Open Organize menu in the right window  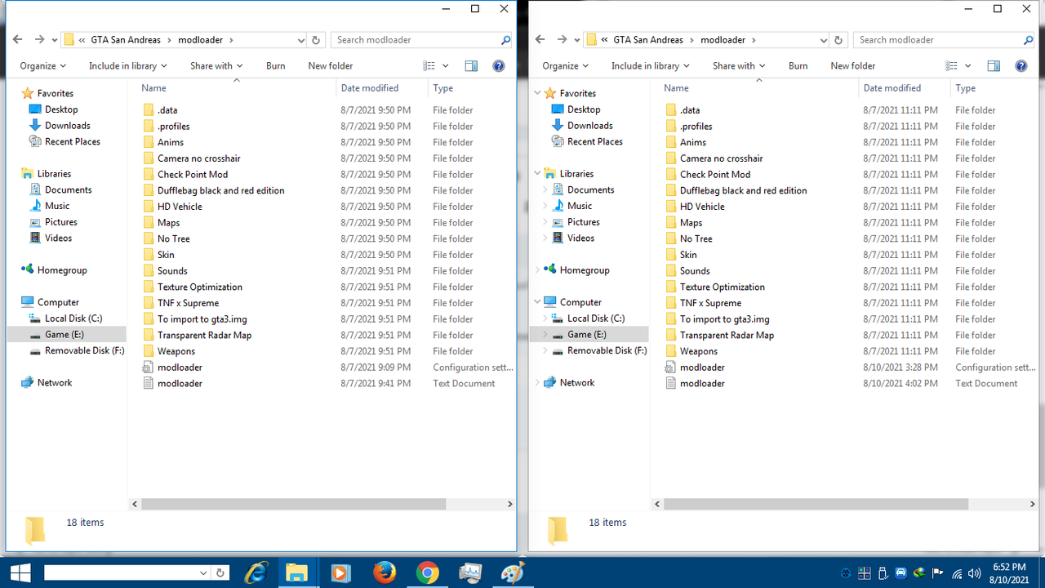566,66
